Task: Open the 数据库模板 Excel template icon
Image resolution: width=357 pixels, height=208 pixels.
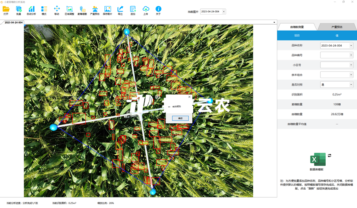Action: [317, 160]
